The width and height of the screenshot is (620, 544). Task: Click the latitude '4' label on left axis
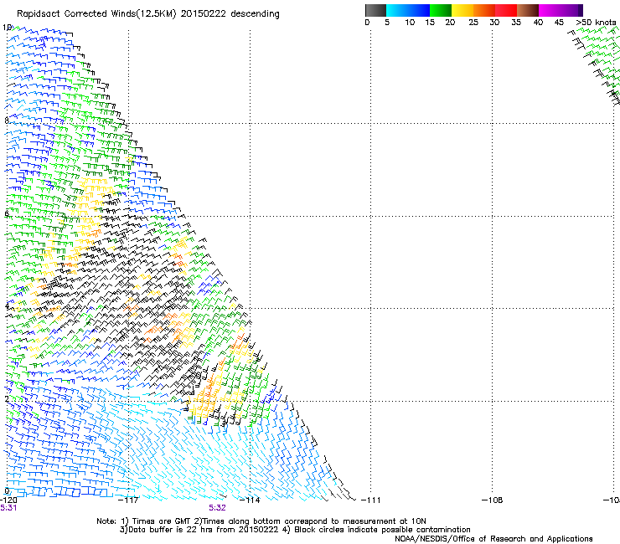[7, 306]
